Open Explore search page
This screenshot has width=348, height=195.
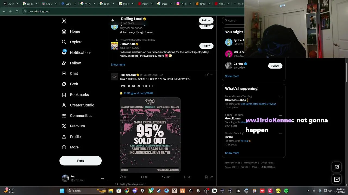point(72,42)
